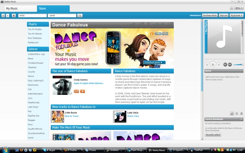Click Show Desktop quick launch icon
The width and height of the screenshot is (245, 153).
point(17,150)
